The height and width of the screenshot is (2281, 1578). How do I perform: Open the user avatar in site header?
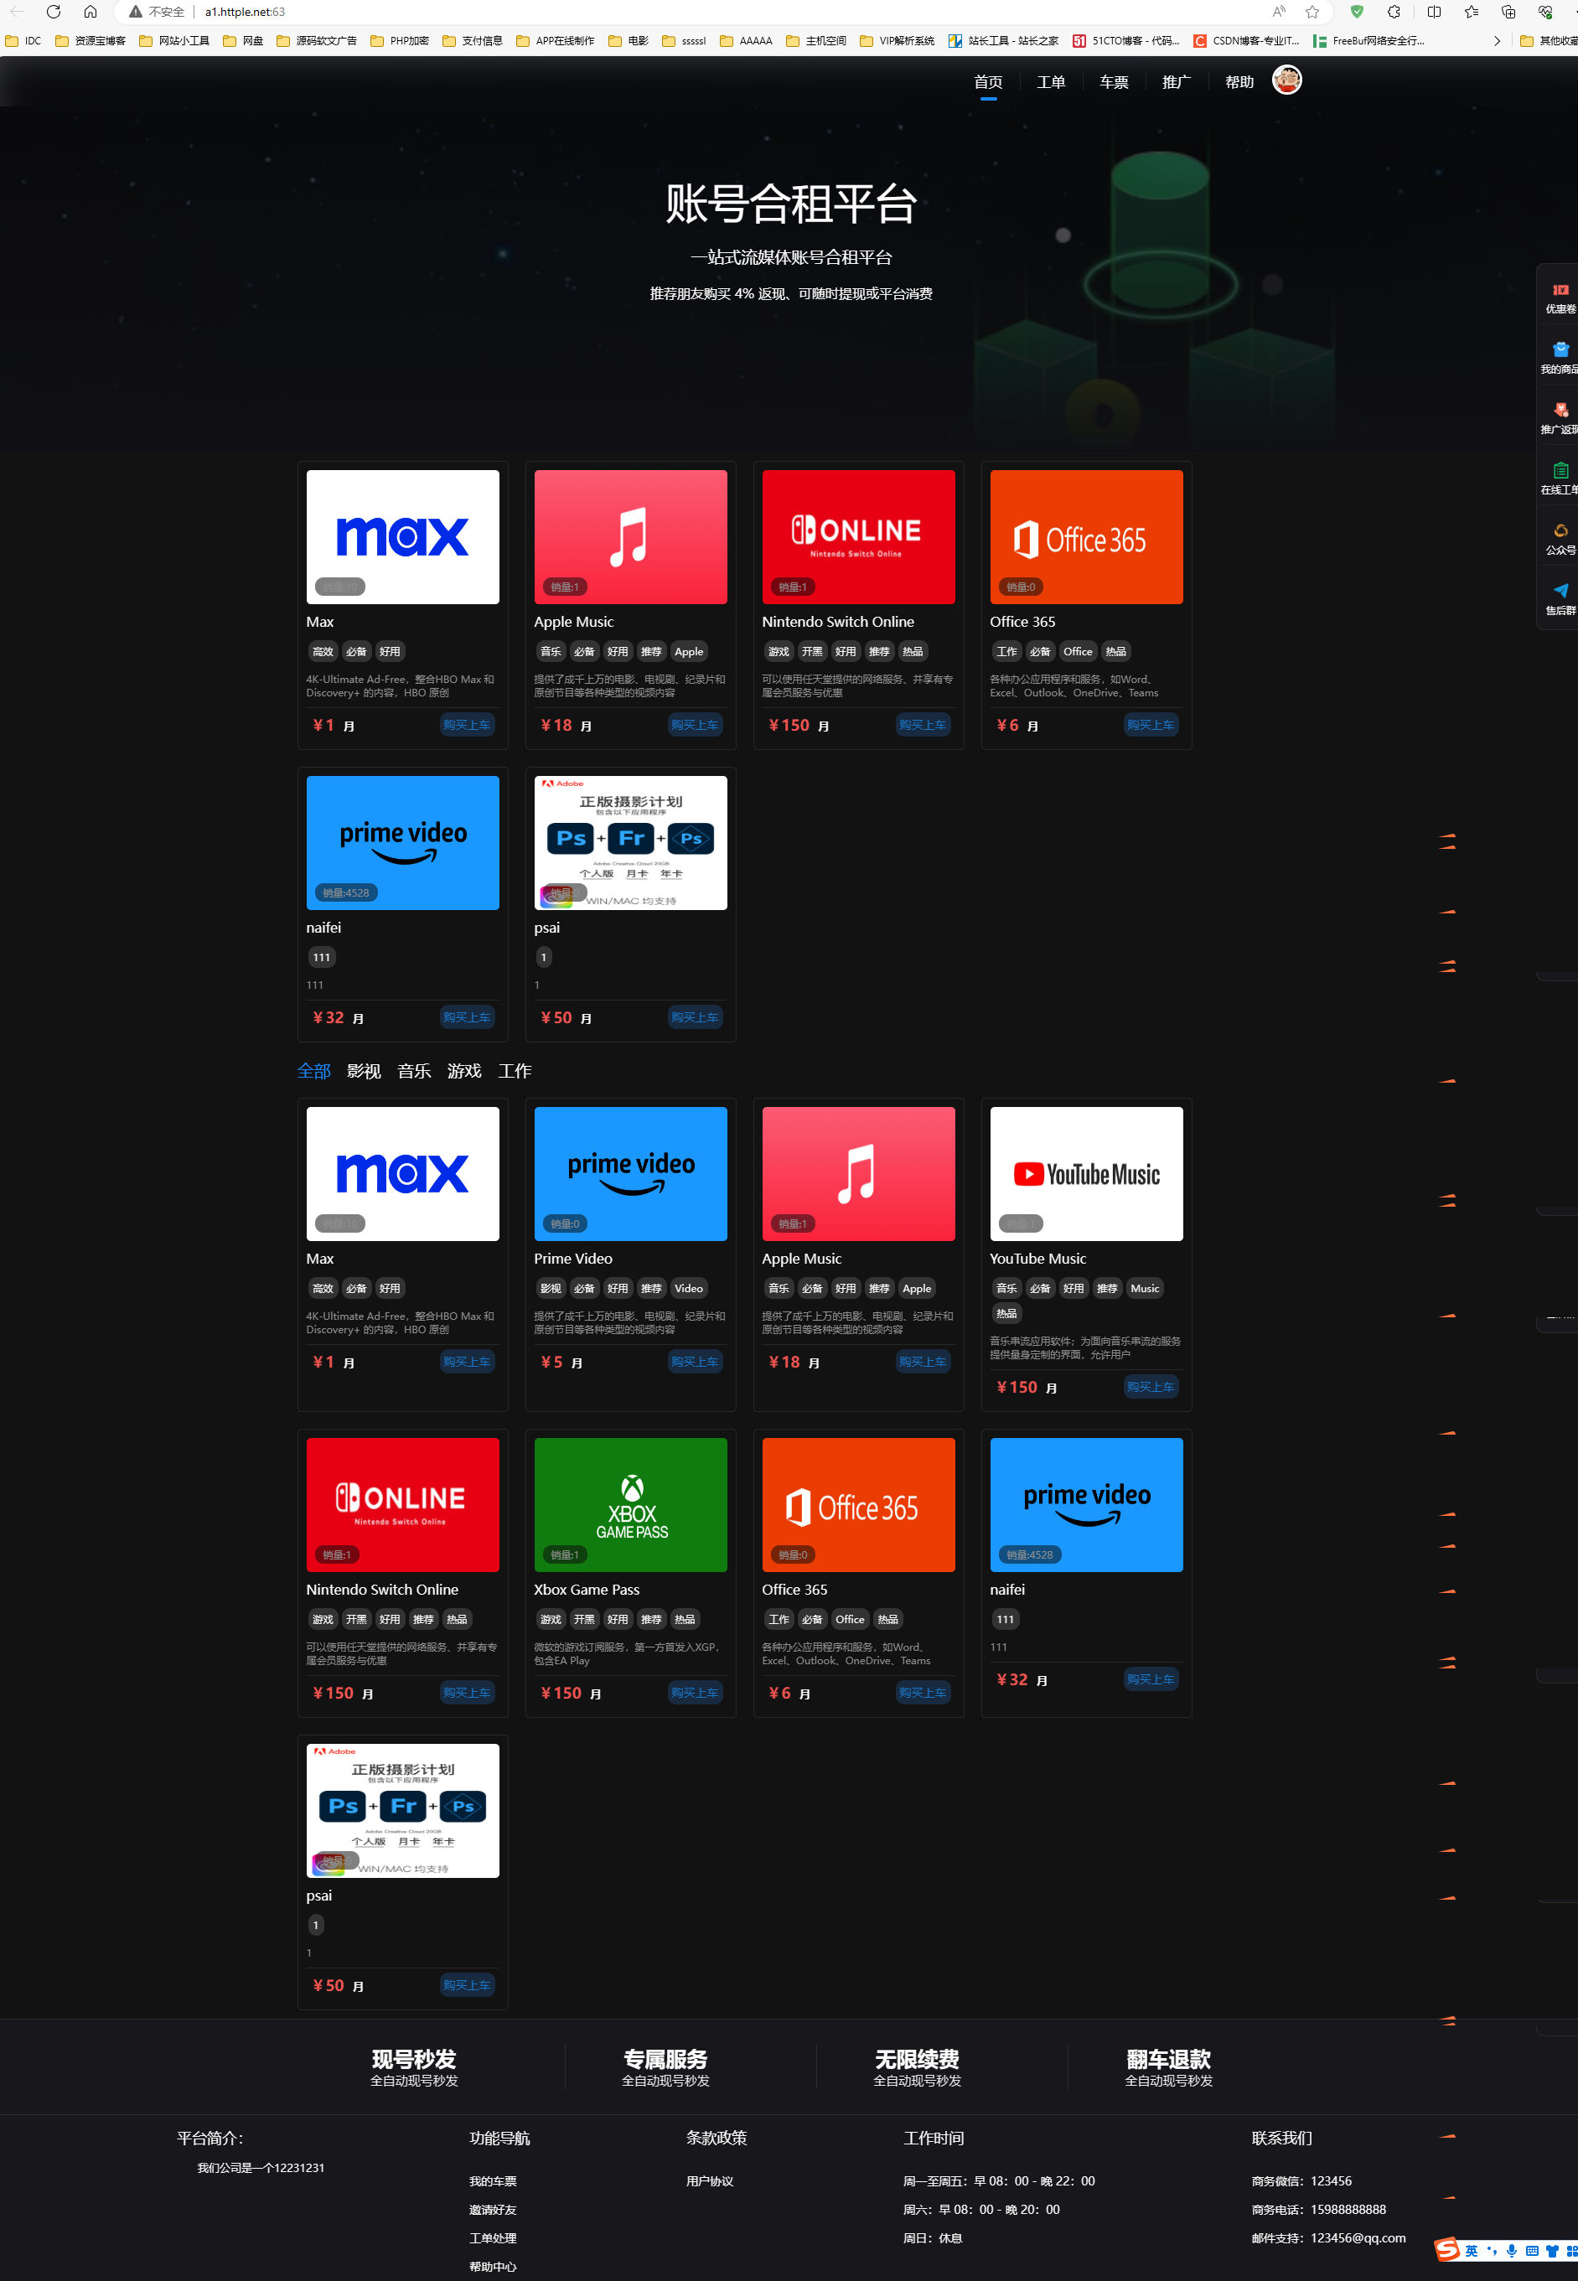tap(1286, 80)
